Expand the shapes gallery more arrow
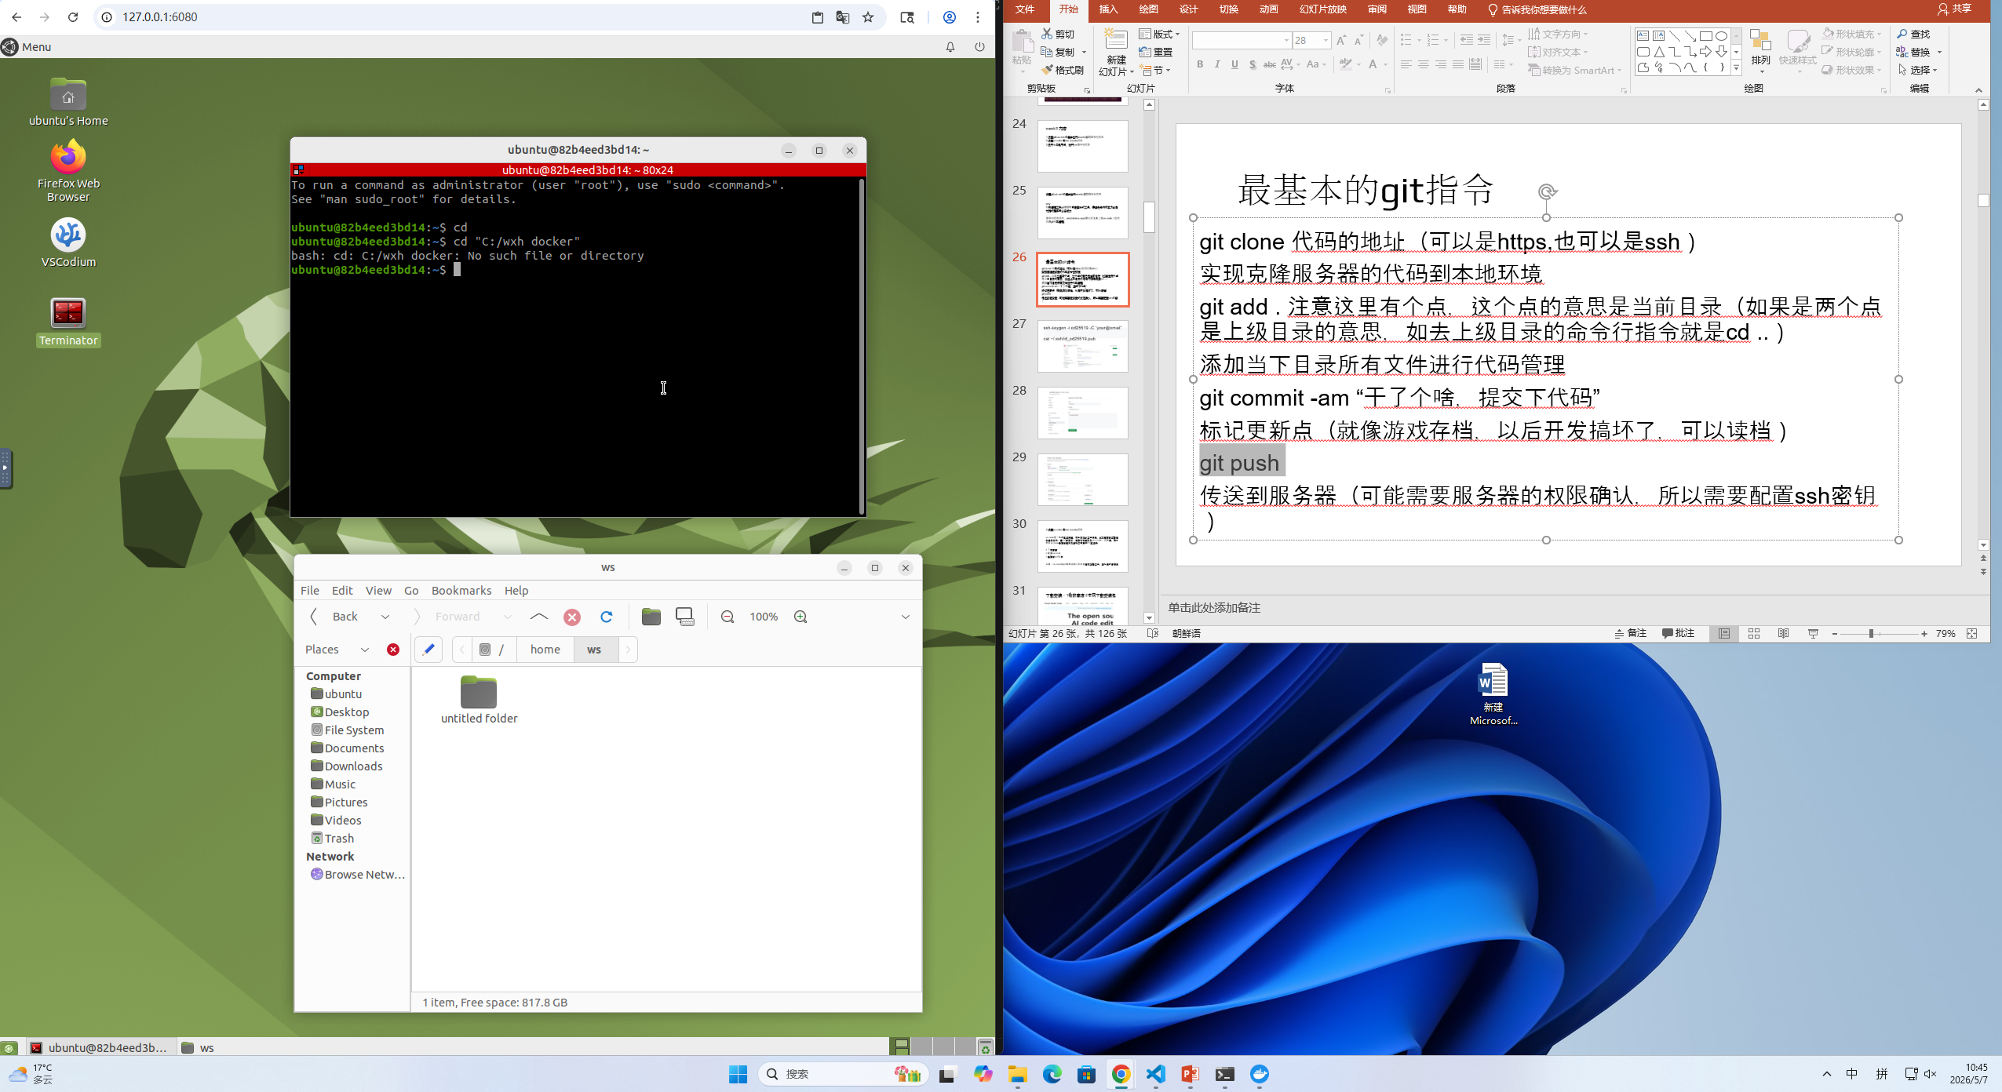The image size is (2002, 1092). click(1736, 69)
